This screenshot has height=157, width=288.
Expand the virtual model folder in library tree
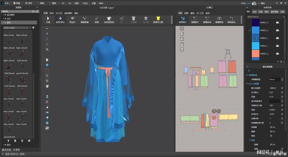[4, 15]
